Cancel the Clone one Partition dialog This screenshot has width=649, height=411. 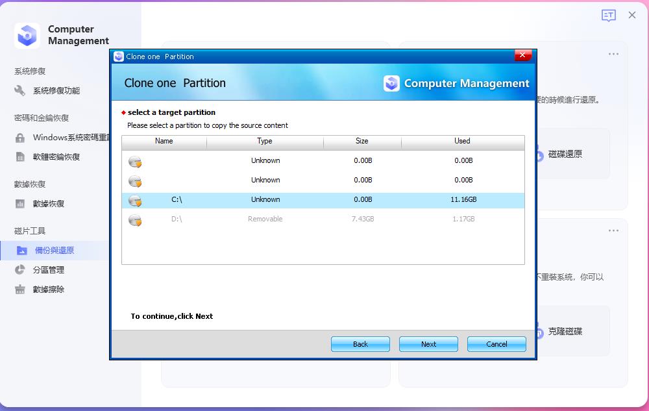tap(496, 343)
